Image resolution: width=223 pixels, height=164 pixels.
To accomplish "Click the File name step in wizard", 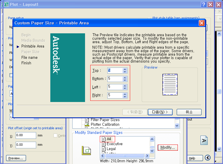I will point(30,58).
